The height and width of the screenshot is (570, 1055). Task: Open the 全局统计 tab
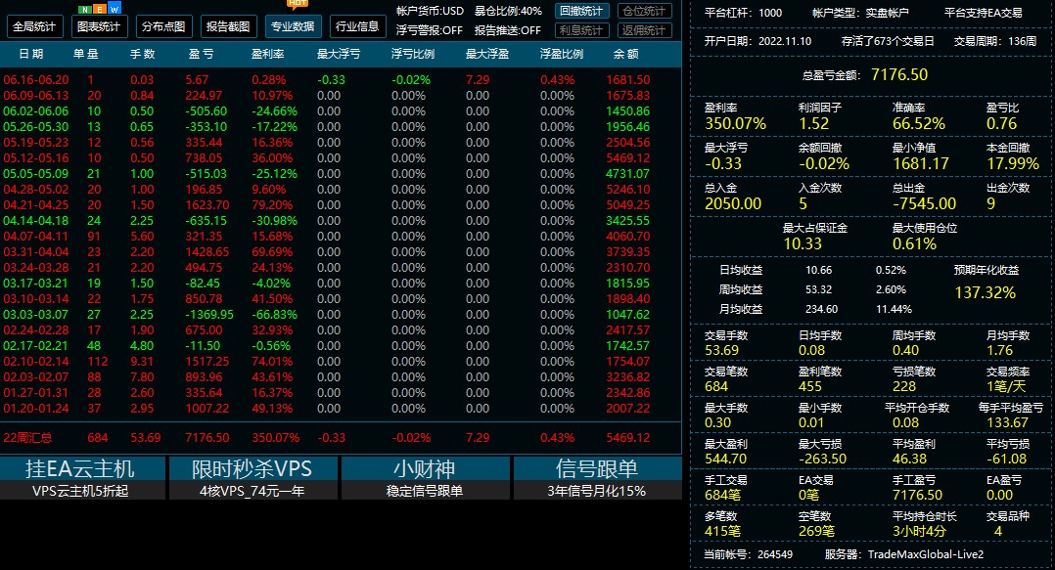pyautogui.click(x=35, y=27)
